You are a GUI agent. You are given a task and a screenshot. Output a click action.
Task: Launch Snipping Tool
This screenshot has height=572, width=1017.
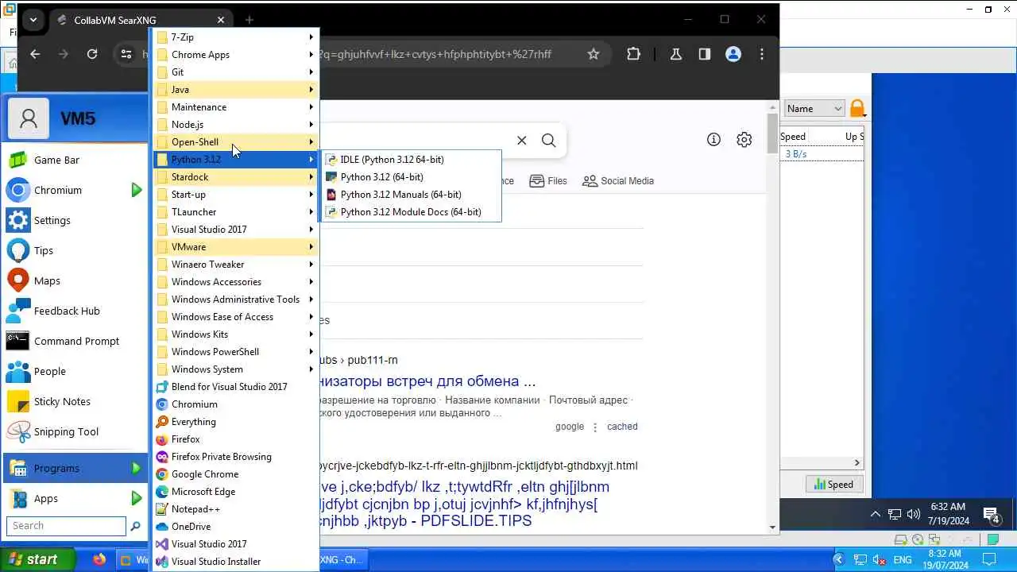pos(75,431)
